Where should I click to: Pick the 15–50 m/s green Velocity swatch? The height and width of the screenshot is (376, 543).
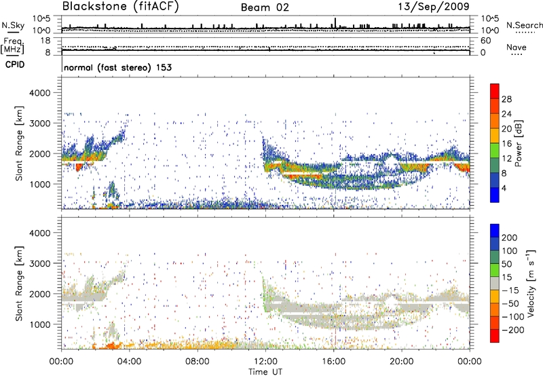[495, 270]
